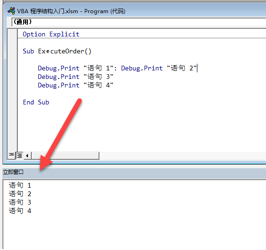Enable Full Module view button
Screen dimensions: 266x250
click(x=19, y=155)
